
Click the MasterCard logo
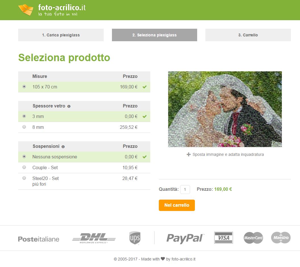tap(253, 238)
